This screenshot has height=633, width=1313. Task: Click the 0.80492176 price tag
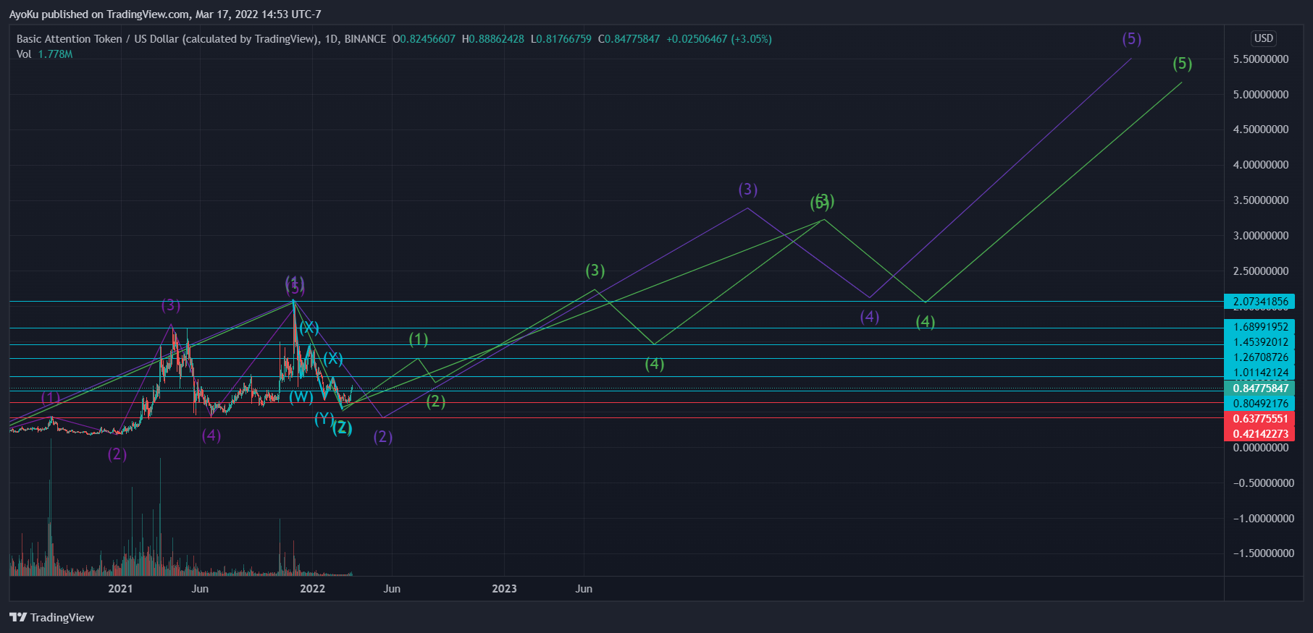click(x=1260, y=404)
